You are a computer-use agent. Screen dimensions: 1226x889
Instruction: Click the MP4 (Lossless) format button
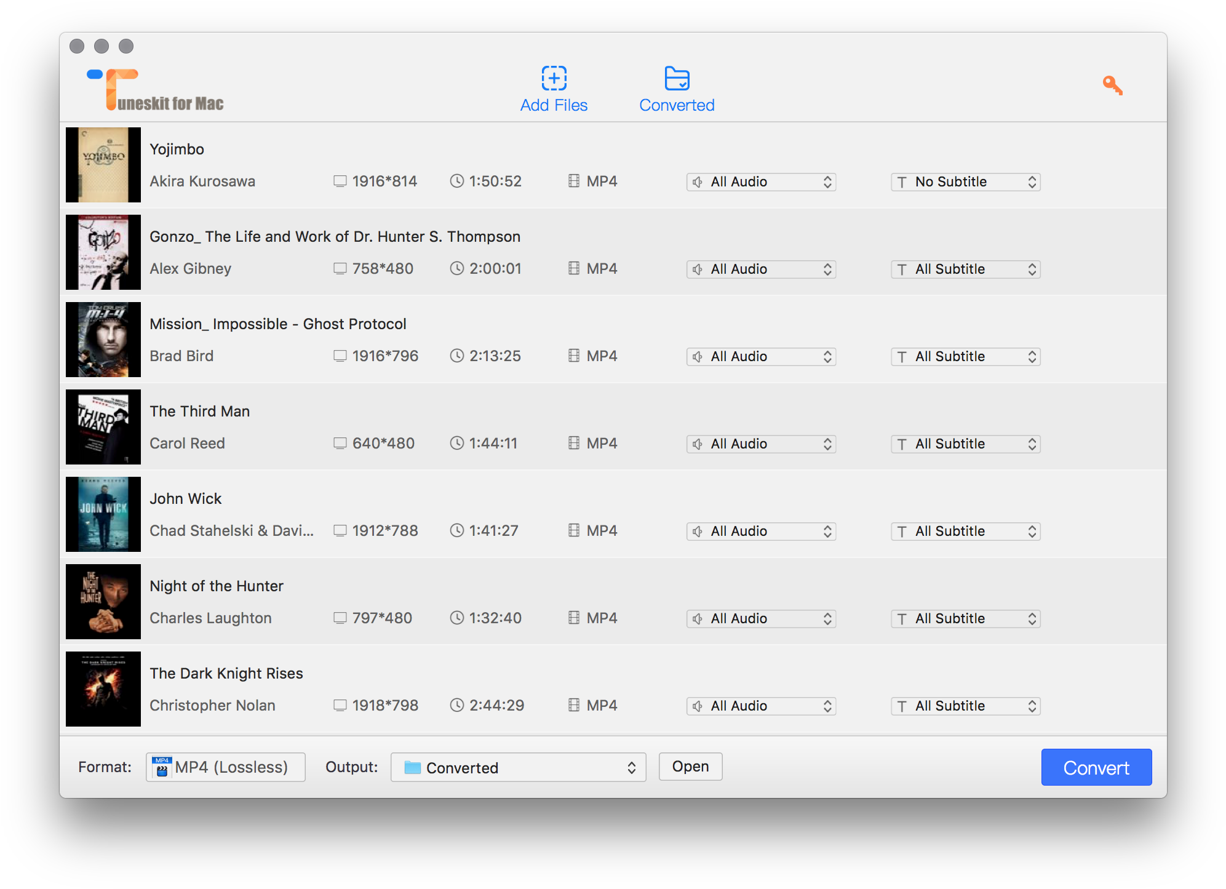(x=225, y=767)
